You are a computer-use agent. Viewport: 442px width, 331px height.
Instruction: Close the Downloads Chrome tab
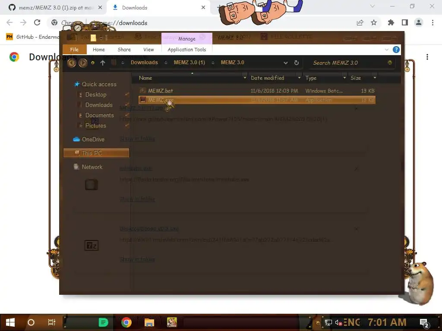[203, 8]
